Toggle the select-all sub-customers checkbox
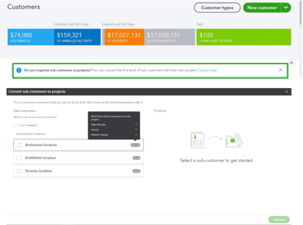This screenshot has width=303, height=225. (15, 125)
